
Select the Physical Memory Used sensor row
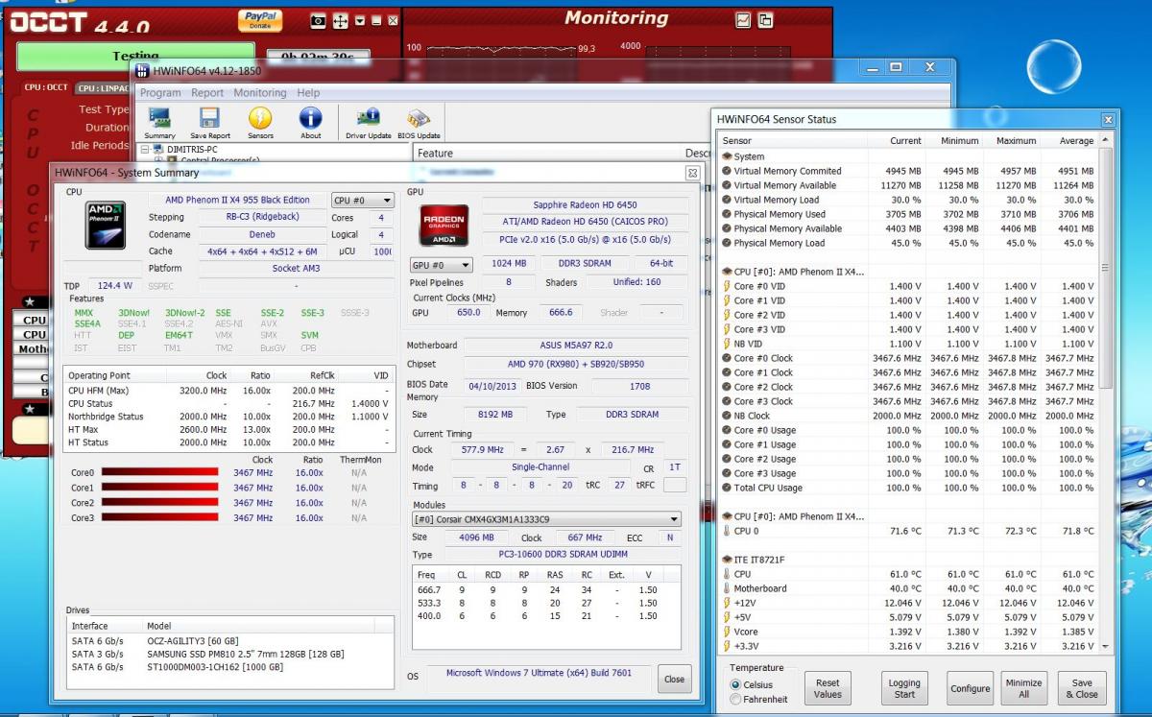[x=909, y=214]
